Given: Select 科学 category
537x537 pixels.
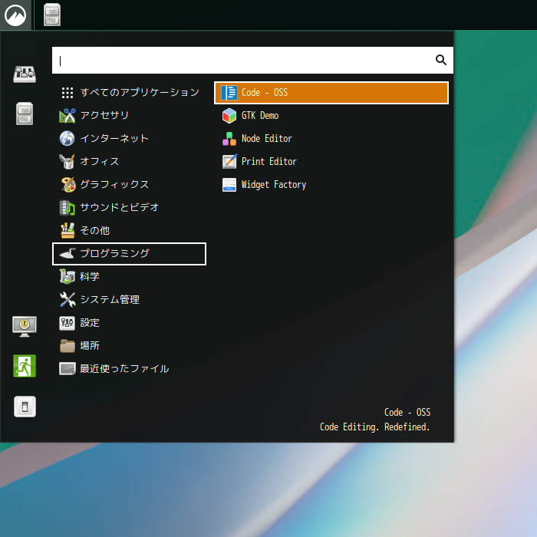Looking at the screenshot, I should coord(129,277).
